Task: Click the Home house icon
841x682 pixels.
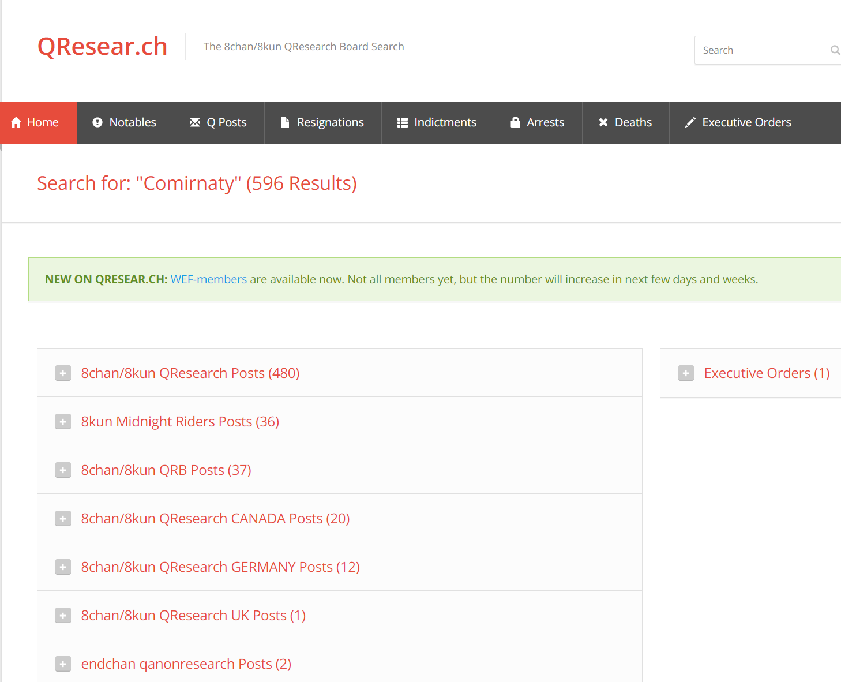Action: point(16,122)
